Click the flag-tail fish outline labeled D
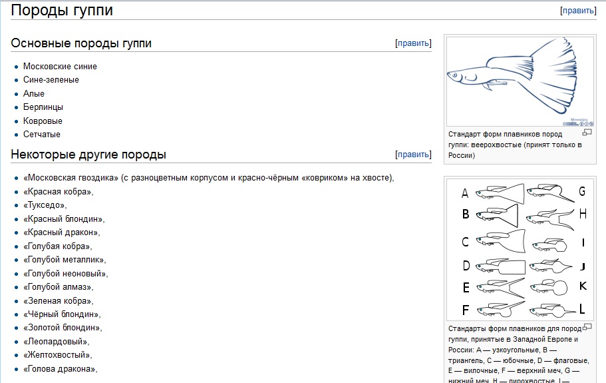606x383 pixels. (501, 266)
